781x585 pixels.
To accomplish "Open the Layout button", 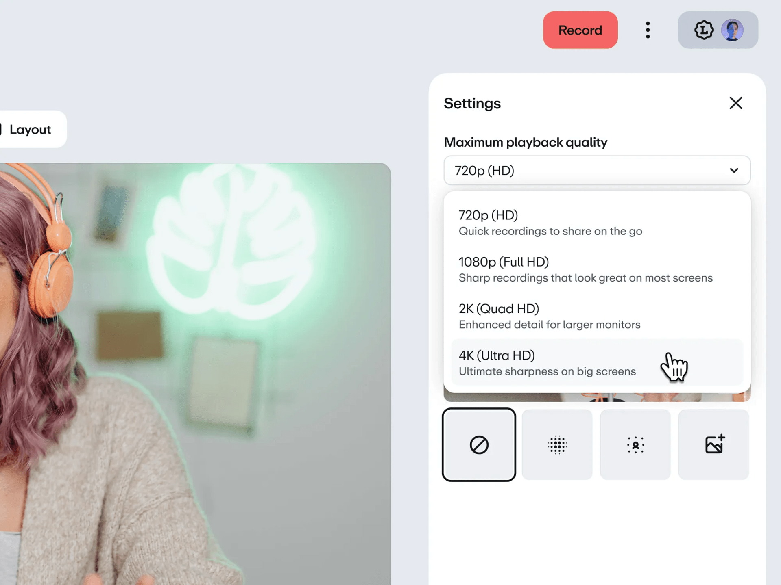I will click(x=31, y=130).
